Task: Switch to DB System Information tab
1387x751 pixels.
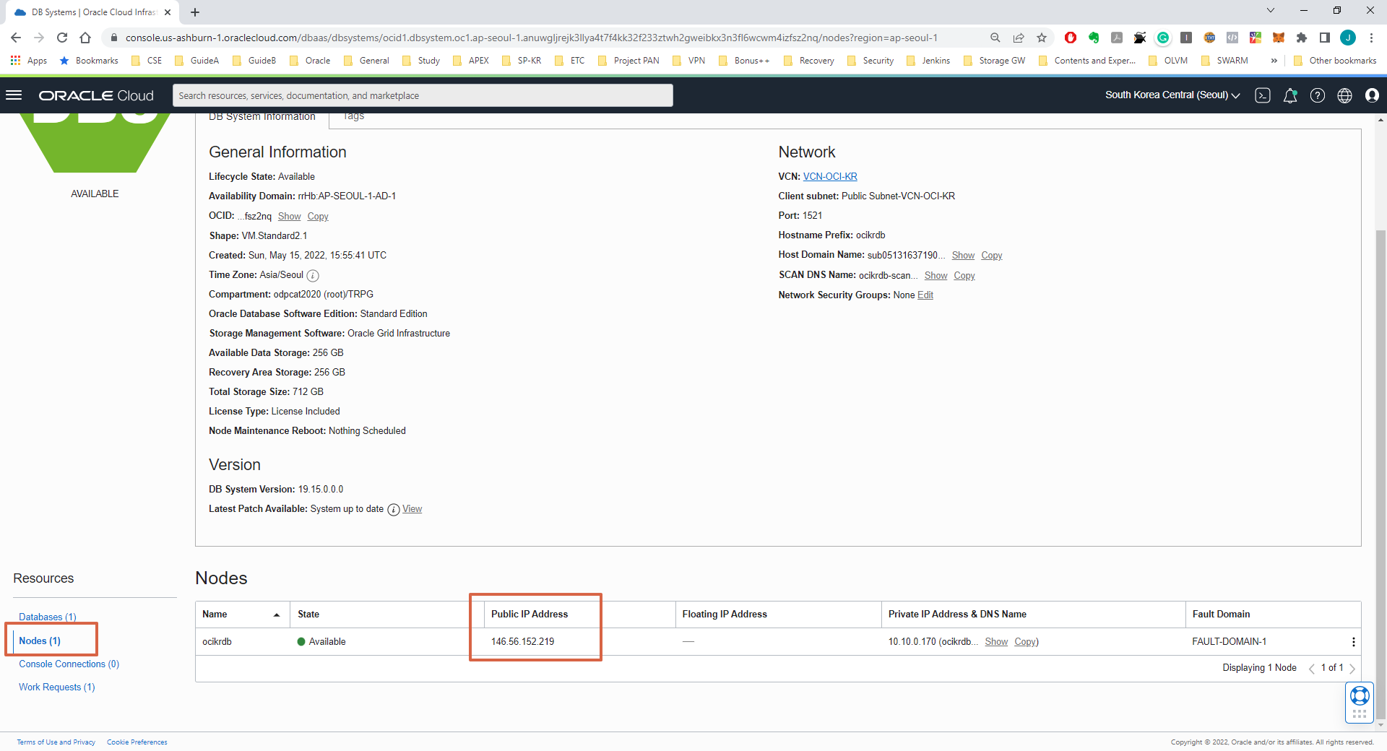Action: coord(262,117)
